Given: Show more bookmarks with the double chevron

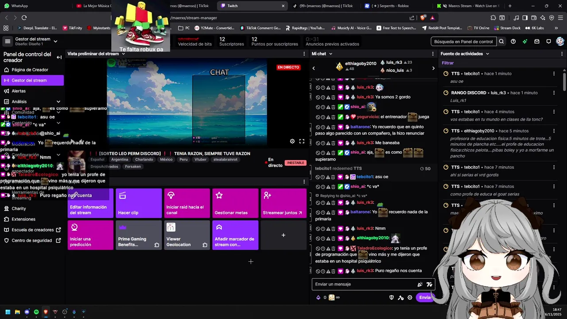Looking at the screenshot, I should coord(556,28).
